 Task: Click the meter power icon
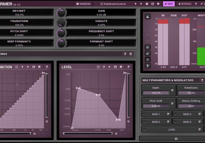(148, 59)
